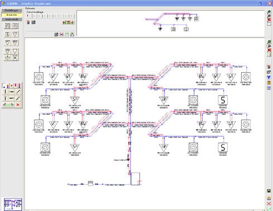
Task: Select vertical pipe tool with node at top
Action: (x=5, y=98)
